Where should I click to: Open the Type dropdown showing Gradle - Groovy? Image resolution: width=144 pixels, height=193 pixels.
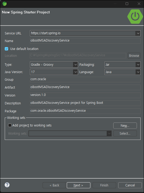pyautogui.click(x=54, y=65)
